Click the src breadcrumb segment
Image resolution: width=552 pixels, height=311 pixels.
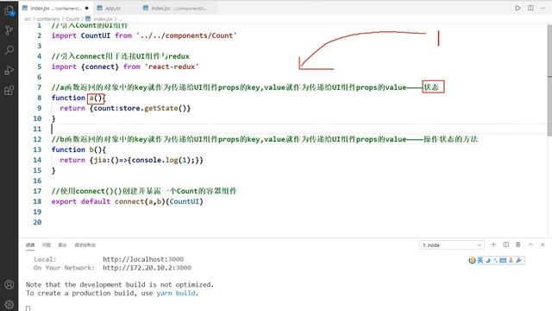point(28,19)
